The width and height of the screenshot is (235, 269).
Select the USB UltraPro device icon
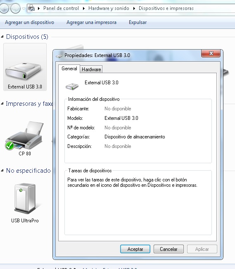coord(25,198)
